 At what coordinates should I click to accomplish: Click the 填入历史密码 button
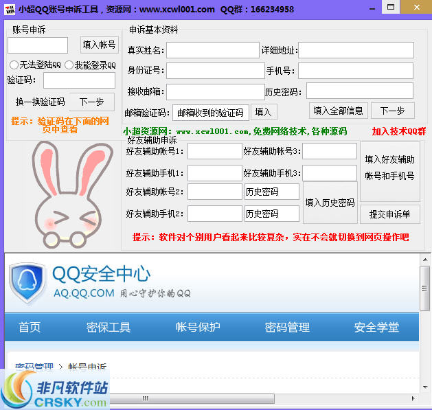point(330,203)
